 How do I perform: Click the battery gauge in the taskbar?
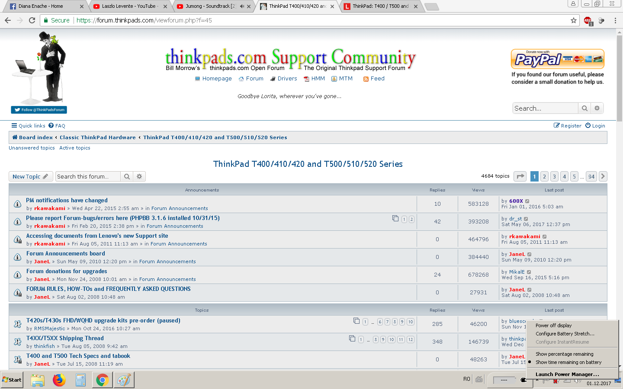click(505, 380)
